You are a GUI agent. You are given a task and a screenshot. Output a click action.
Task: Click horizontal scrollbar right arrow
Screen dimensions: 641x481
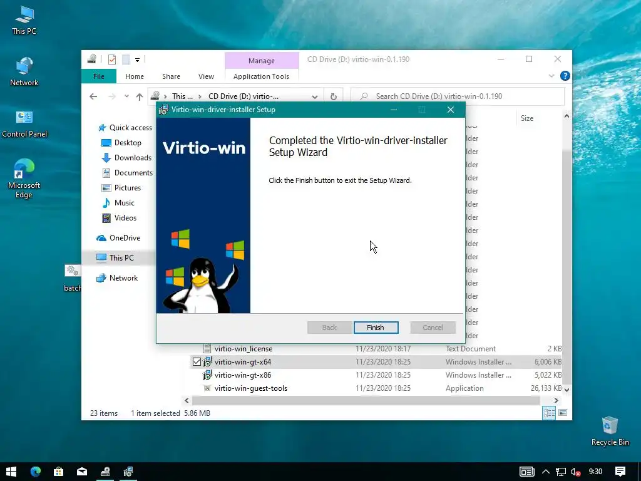pyautogui.click(x=556, y=400)
